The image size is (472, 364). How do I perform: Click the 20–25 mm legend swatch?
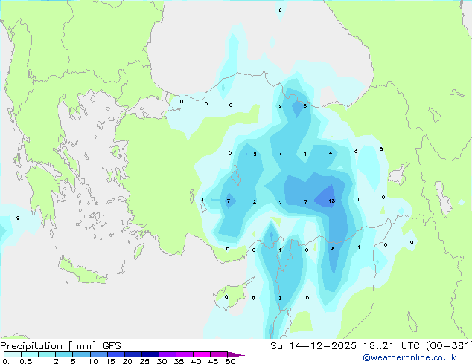(x=133, y=354)
